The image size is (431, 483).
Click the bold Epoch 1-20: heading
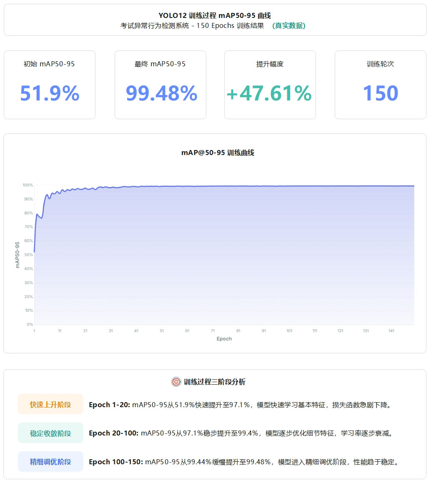pos(110,405)
